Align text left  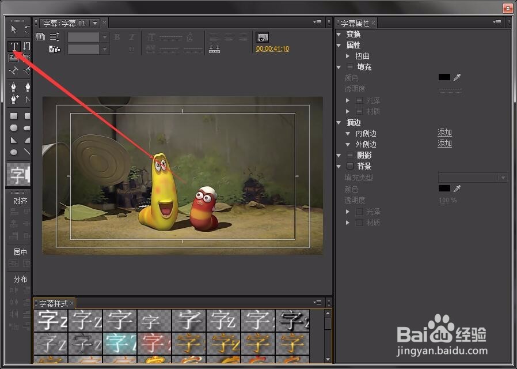point(214,37)
